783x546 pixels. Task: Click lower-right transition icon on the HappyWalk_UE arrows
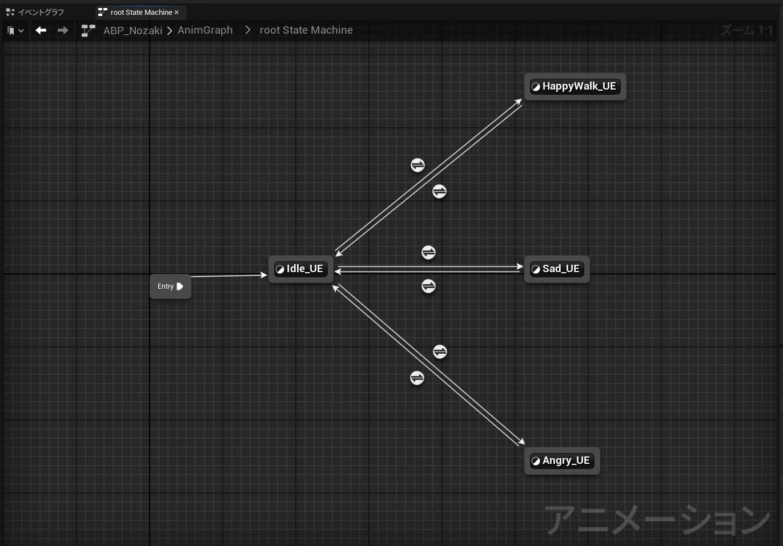click(439, 192)
